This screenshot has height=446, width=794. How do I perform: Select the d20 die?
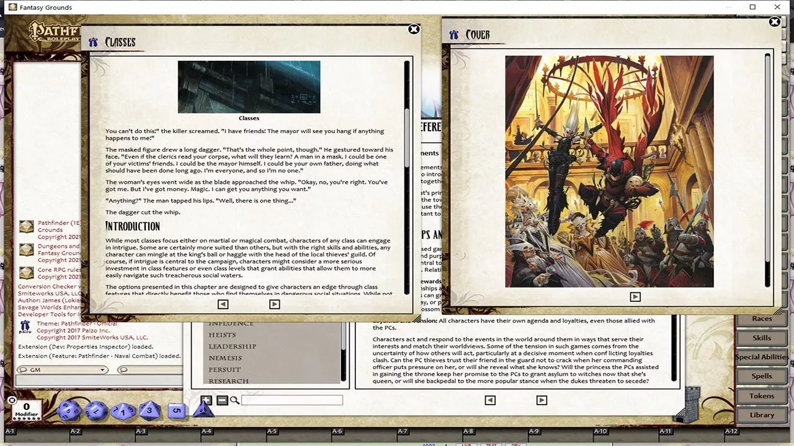69,410
